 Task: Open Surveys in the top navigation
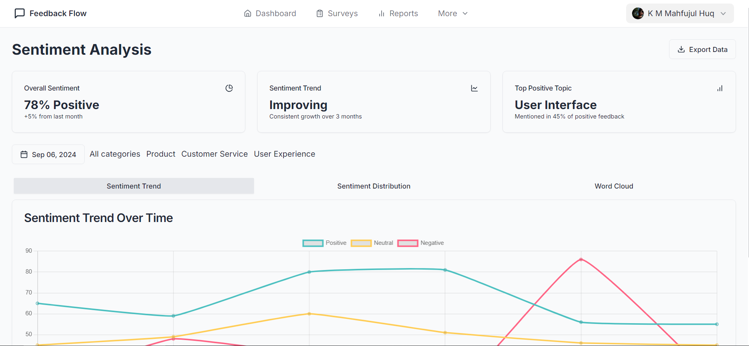[337, 13]
